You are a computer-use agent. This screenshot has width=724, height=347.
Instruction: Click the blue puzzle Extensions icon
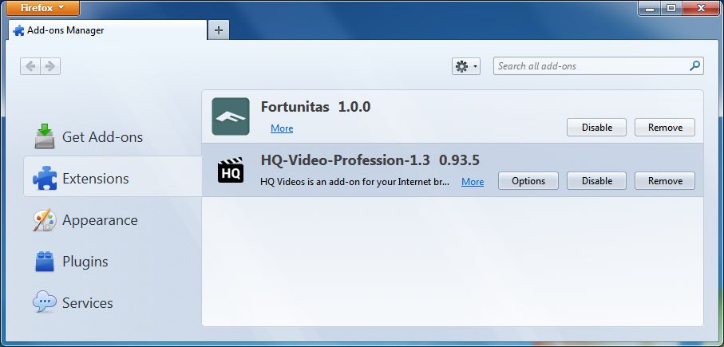click(x=45, y=179)
